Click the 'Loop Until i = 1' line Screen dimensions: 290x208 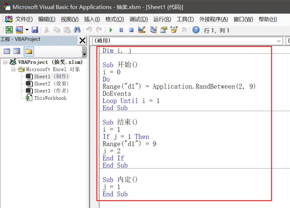coord(131,101)
